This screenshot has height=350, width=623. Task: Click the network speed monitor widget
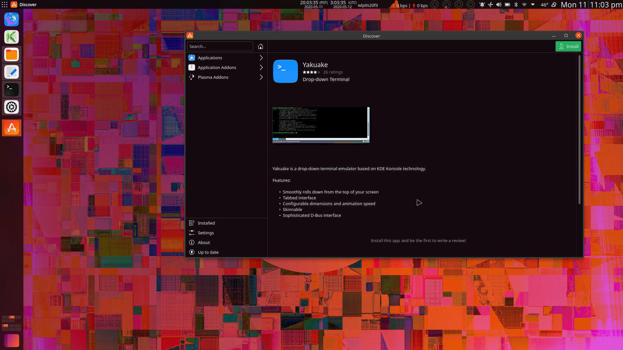point(409,5)
